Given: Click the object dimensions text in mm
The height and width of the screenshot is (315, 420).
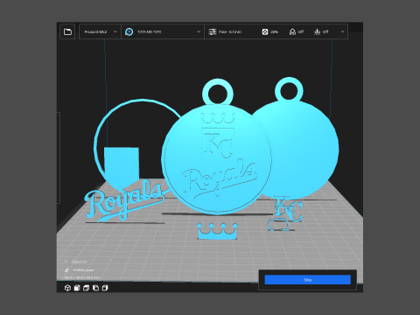Looking at the screenshot, I should [x=82, y=277].
